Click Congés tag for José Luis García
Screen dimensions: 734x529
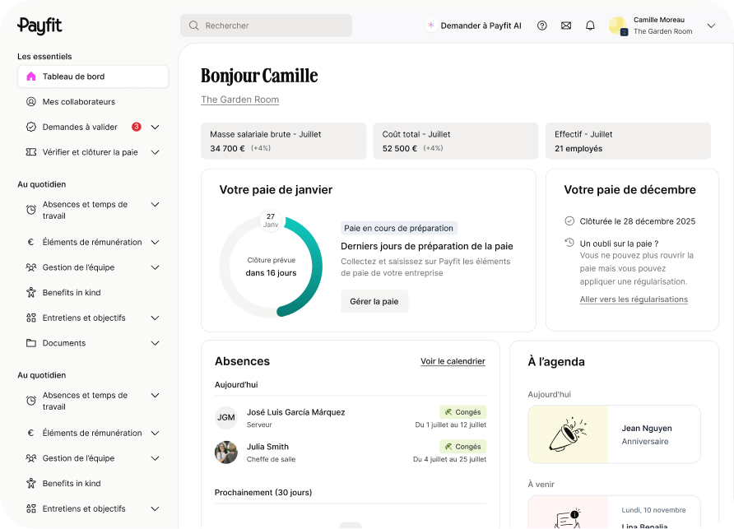tap(463, 412)
